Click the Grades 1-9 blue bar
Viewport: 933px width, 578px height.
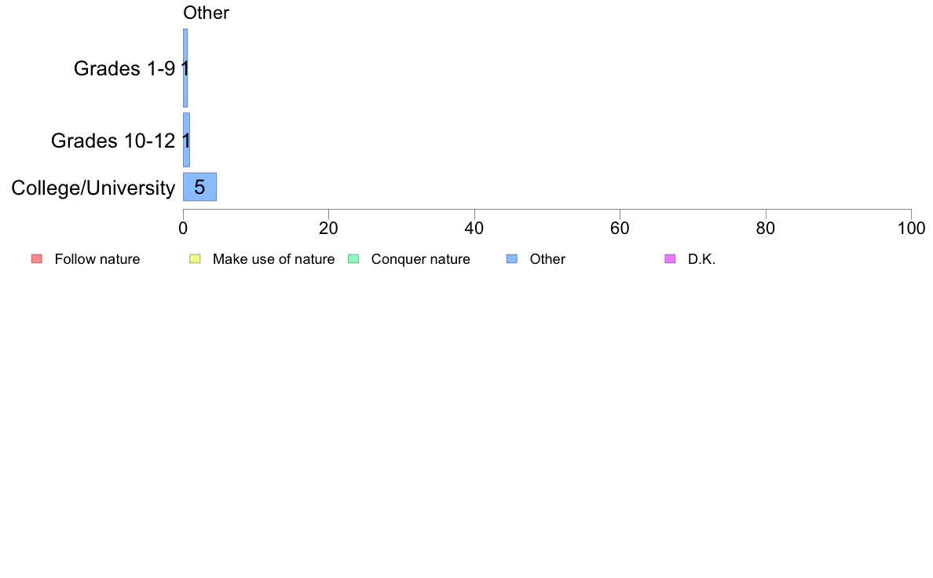(x=185, y=68)
